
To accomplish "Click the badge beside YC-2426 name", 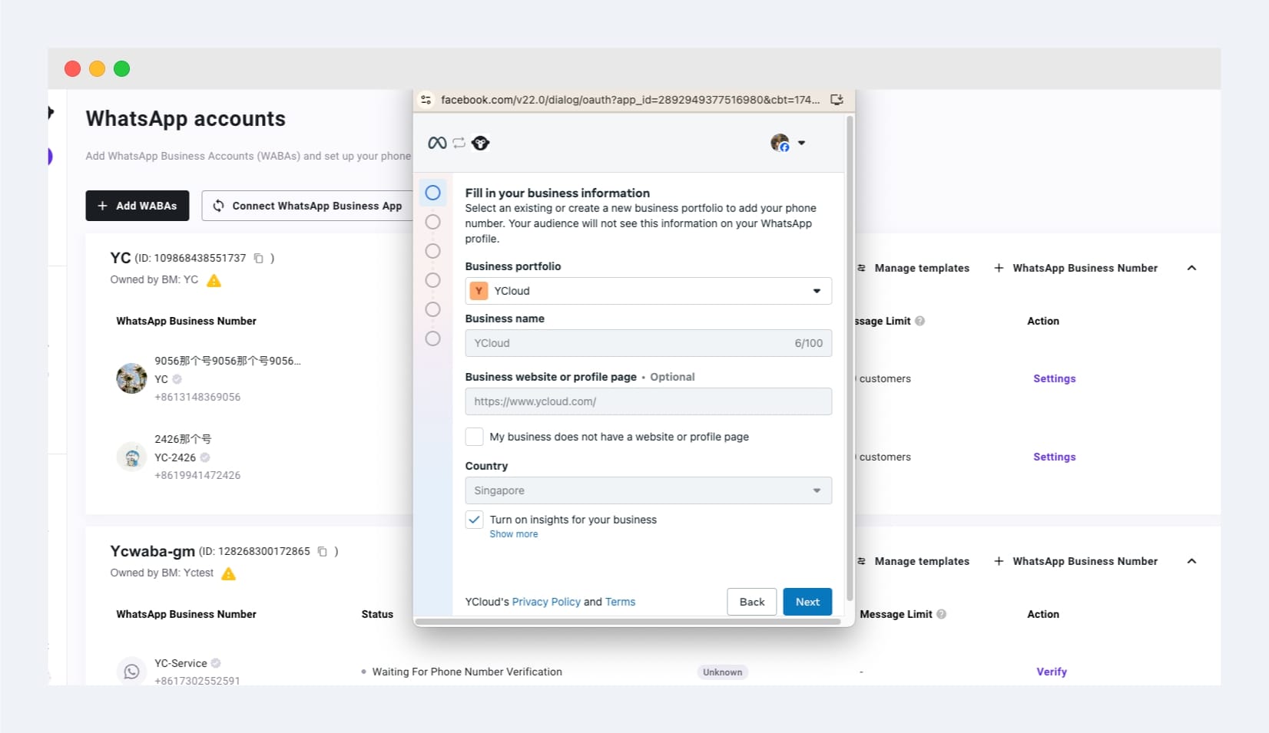I will point(205,457).
